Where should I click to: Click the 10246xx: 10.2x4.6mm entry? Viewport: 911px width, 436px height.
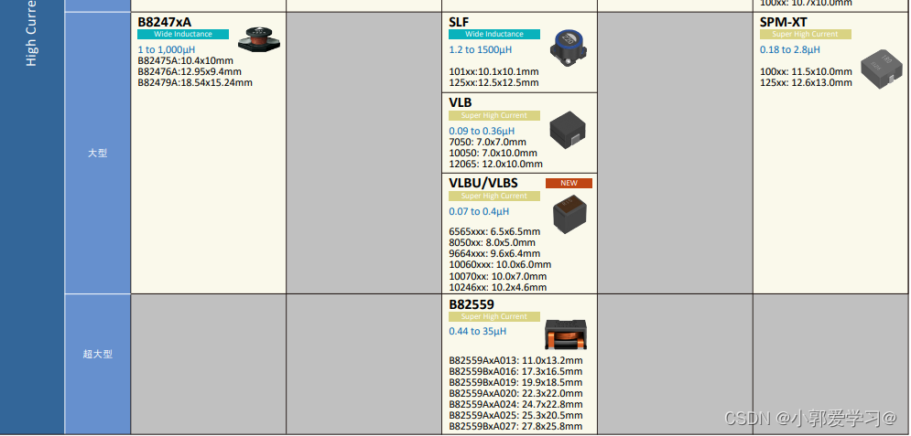click(497, 288)
